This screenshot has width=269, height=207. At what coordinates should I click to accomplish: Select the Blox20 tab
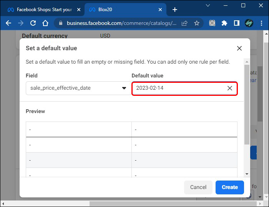click(x=119, y=9)
